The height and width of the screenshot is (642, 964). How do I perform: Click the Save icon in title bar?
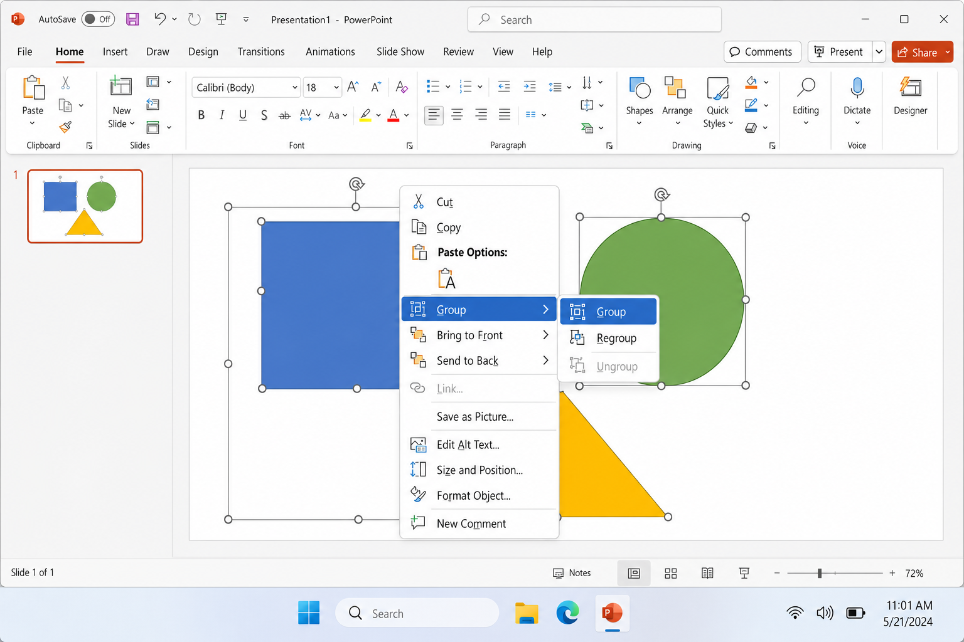click(132, 19)
